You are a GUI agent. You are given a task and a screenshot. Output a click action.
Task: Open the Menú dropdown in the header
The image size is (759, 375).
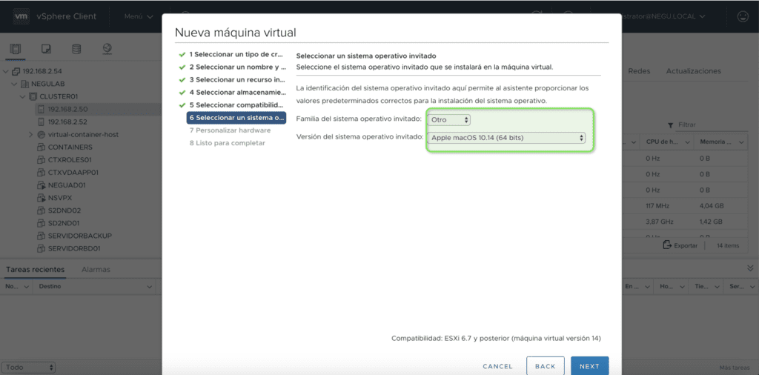(139, 16)
